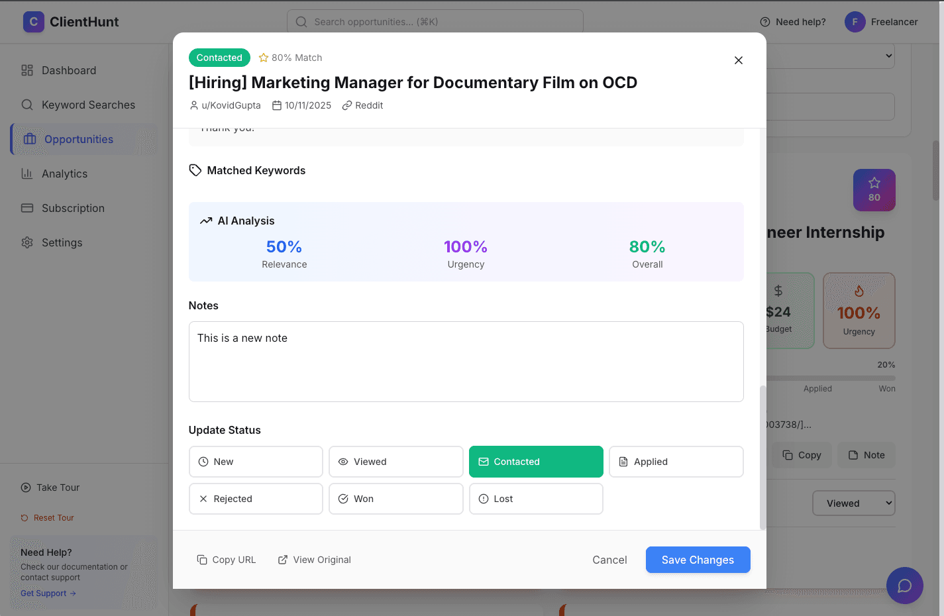Open the Settings gear in sidebar
Viewport: 944px width, 616px height.
[x=26, y=242]
